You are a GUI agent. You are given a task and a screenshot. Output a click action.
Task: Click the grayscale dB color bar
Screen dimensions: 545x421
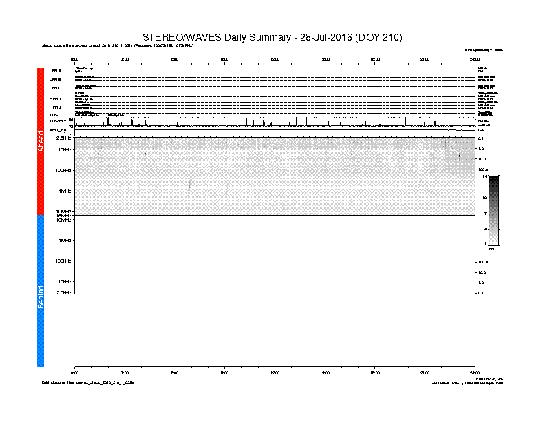point(493,210)
